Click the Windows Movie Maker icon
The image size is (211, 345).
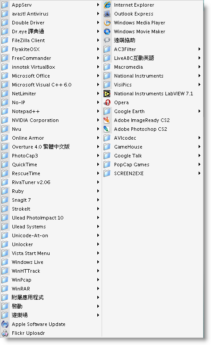107,31
